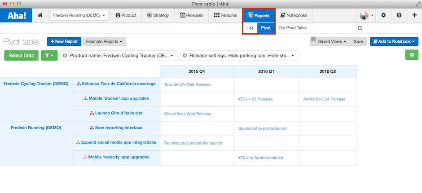The image size is (422, 193).
Task: Switch to the List report view
Action: 250,28
